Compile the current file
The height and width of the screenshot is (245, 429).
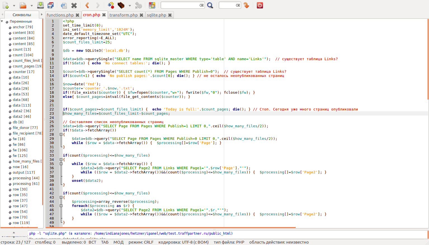111,5
